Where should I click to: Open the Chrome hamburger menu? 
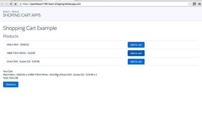(199, 4)
